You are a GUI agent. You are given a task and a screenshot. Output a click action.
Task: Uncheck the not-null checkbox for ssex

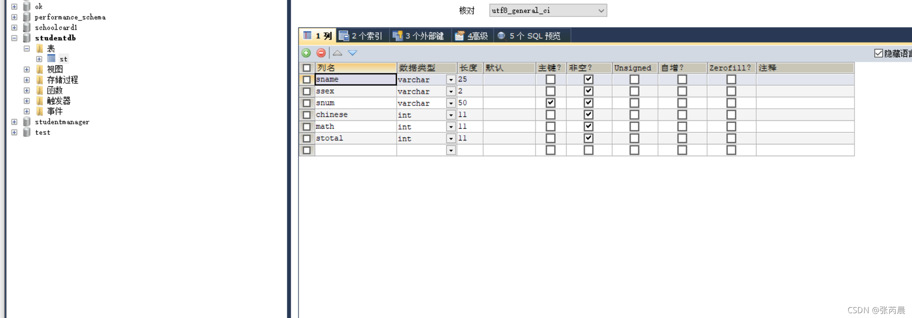coord(588,91)
